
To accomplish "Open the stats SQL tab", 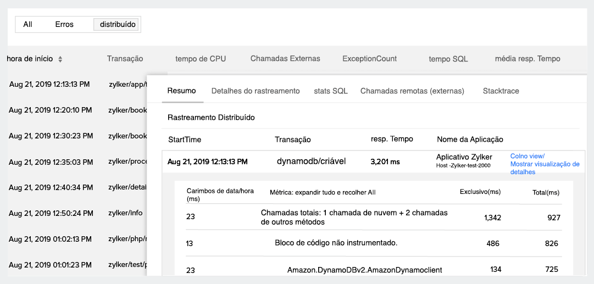I will click(331, 91).
